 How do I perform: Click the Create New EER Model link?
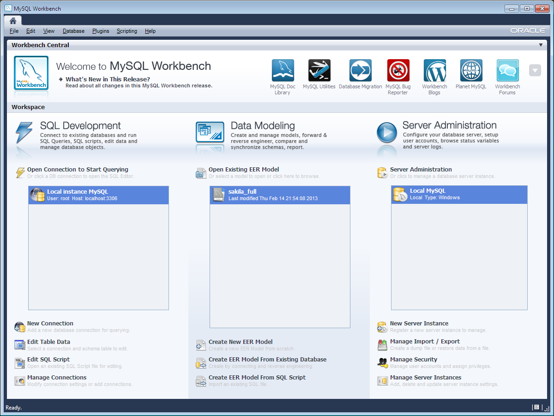pos(241,342)
